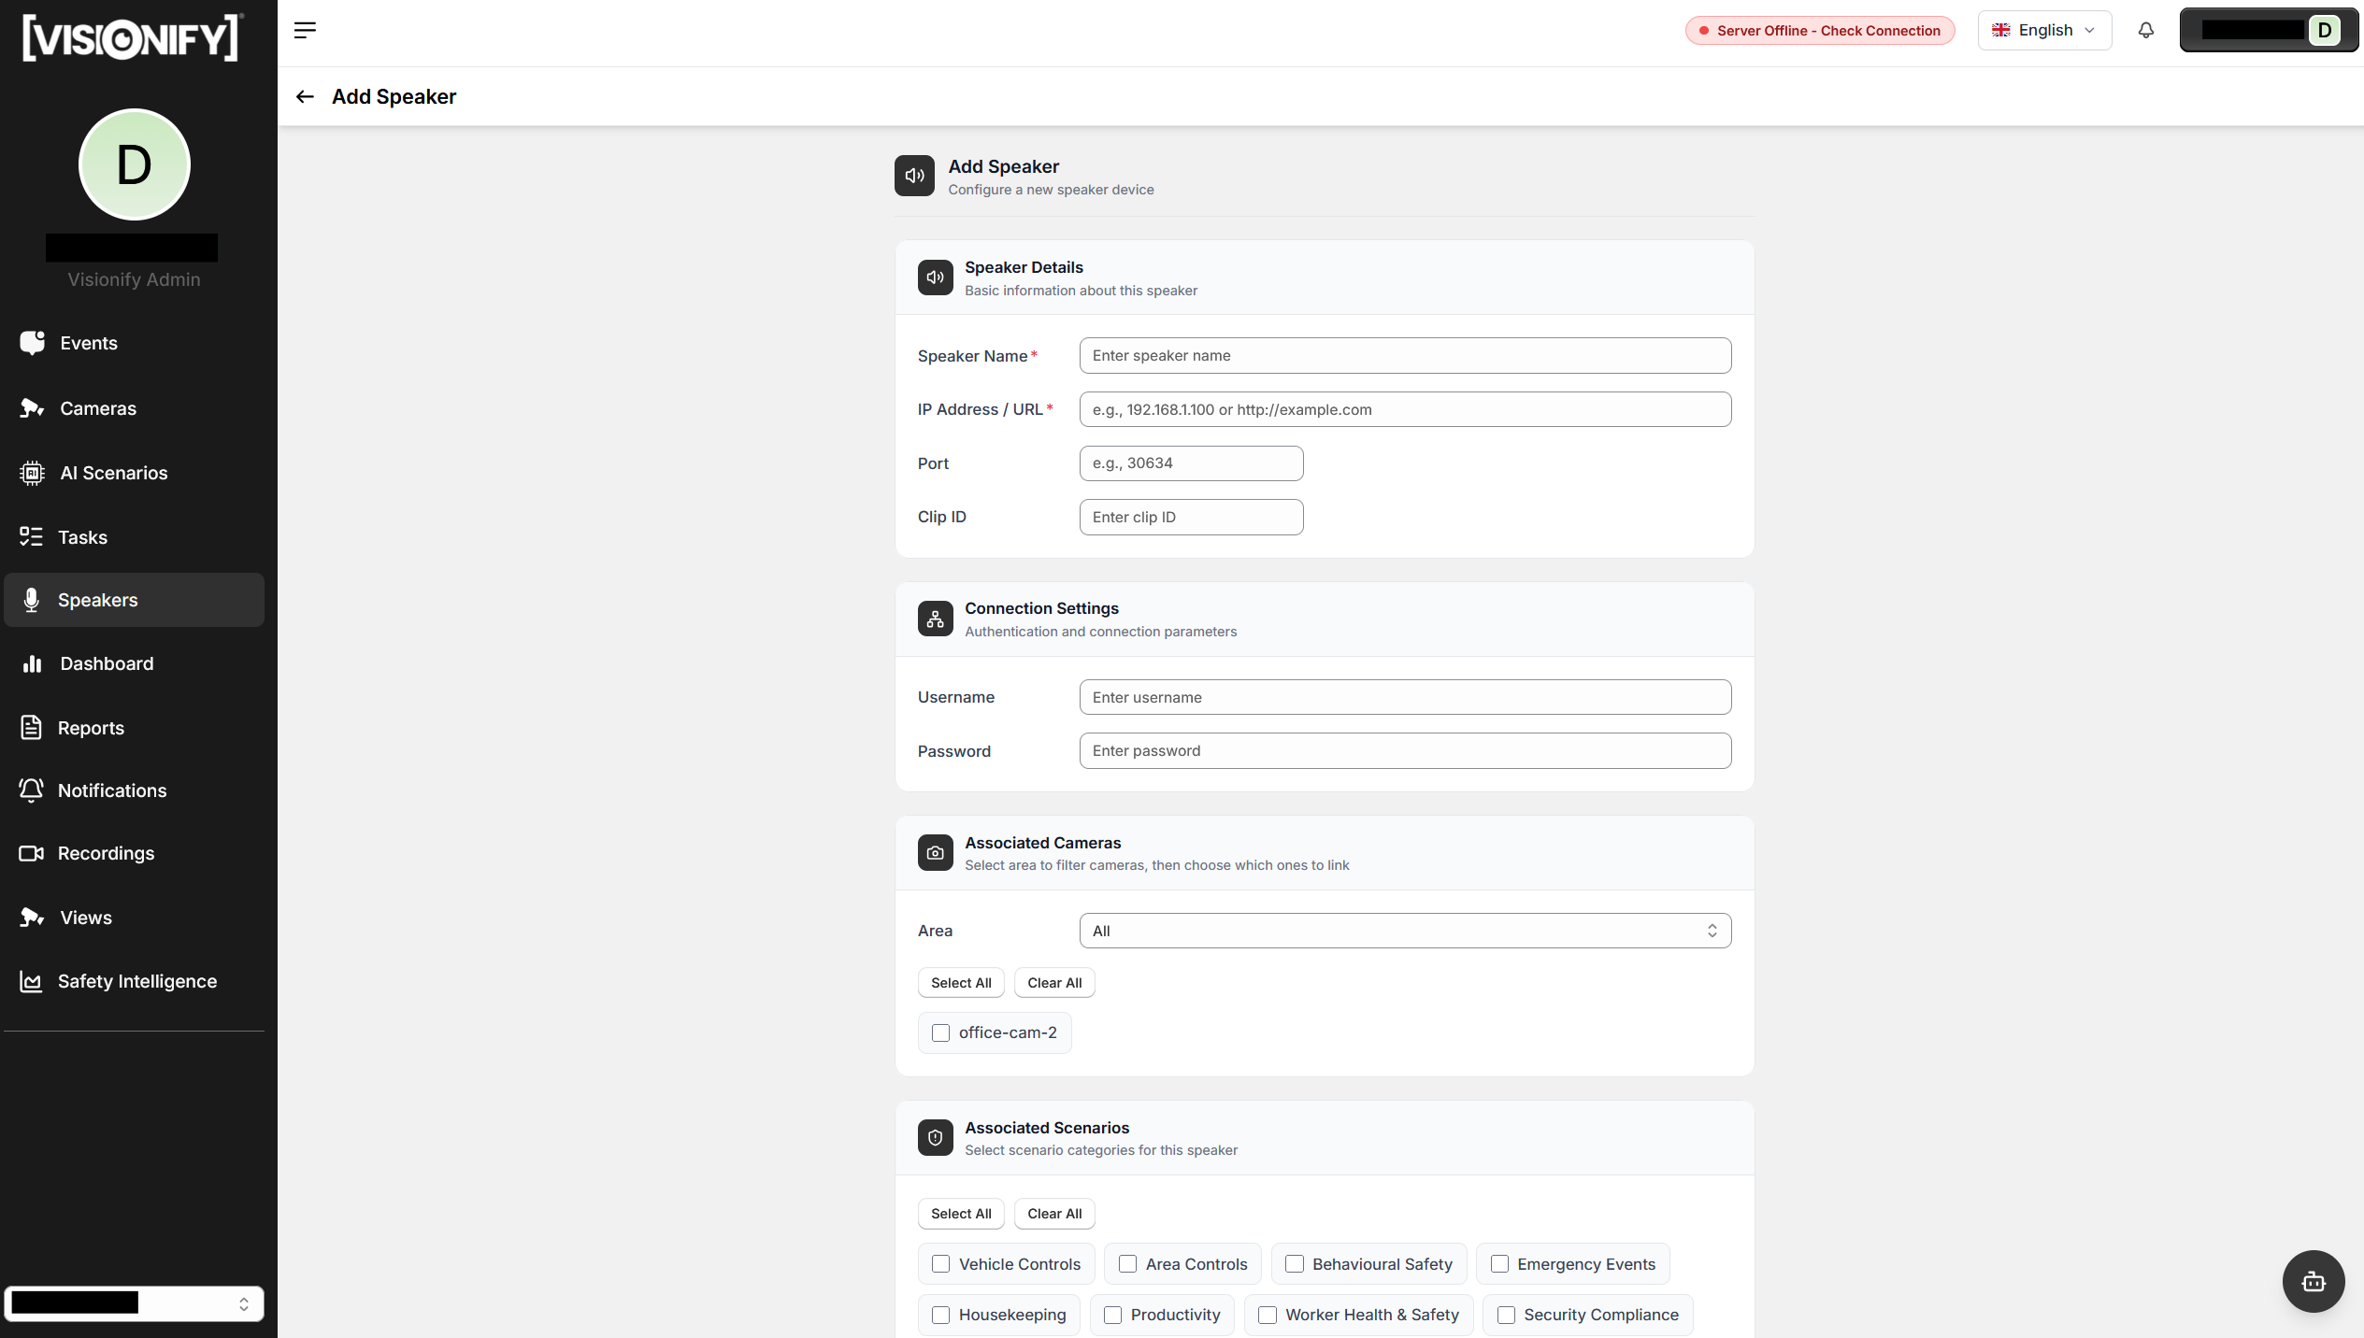
Task: Focus the Port input field
Action: coord(1191,463)
